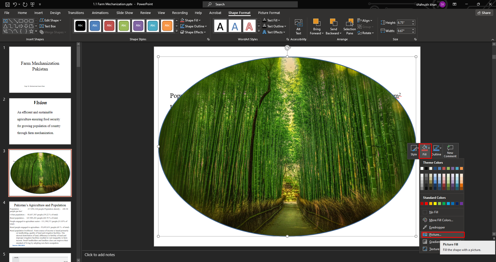Open More Fill Colors... dialog
This screenshot has height=262, width=496.
point(441,220)
